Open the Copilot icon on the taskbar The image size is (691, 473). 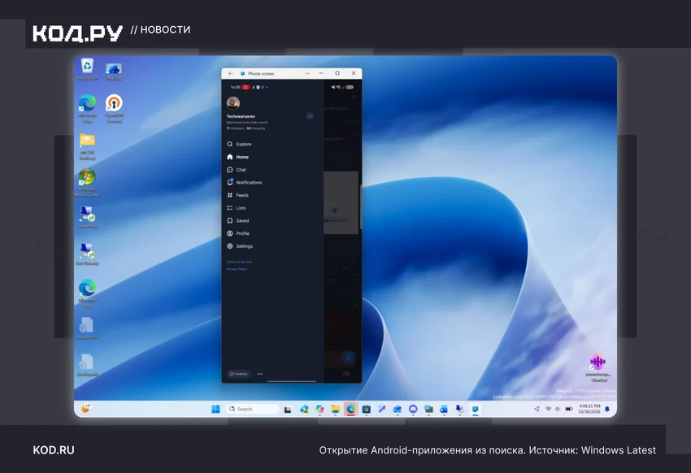point(320,410)
